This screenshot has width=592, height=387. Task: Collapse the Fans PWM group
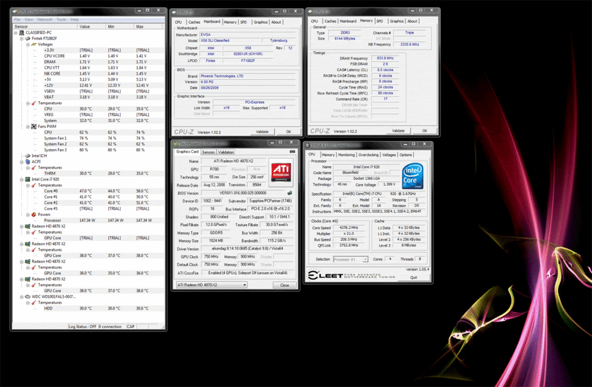(x=28, y=127)
